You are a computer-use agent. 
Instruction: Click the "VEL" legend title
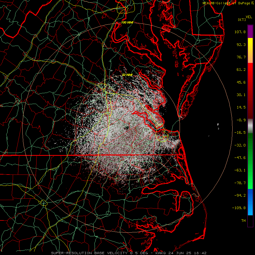click(x=249, y=17)
